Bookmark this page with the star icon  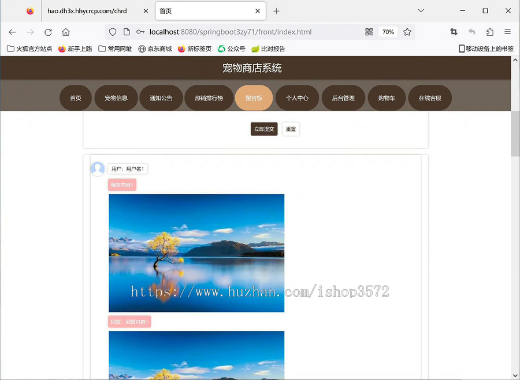(x=407, y=32)
